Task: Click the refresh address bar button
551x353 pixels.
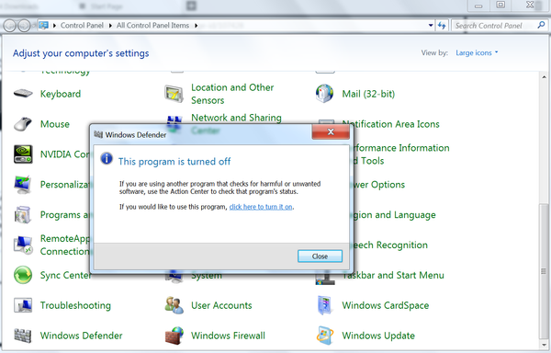Action: point(442,26)
